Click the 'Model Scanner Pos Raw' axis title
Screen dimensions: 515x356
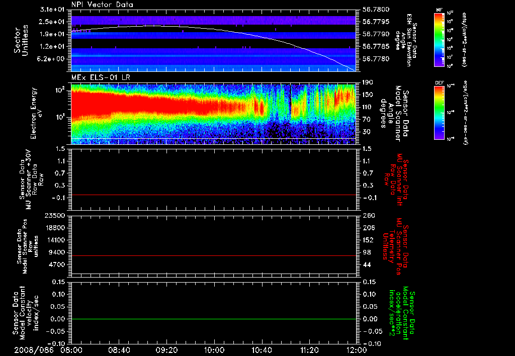coord(28,246)
